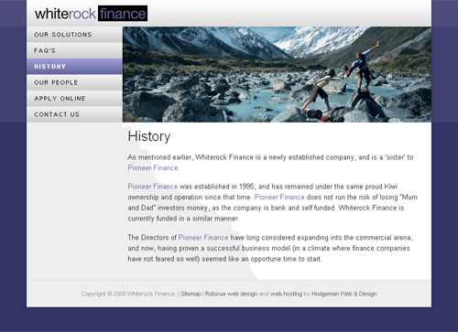Visit Hodgeman Web & Design link
The image size is (458, 332).
pos(343,294)
